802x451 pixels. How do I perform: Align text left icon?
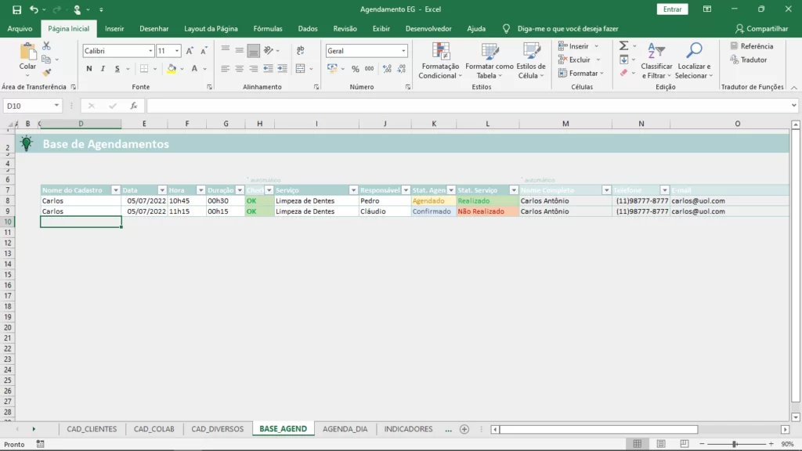tap(225, 69)
